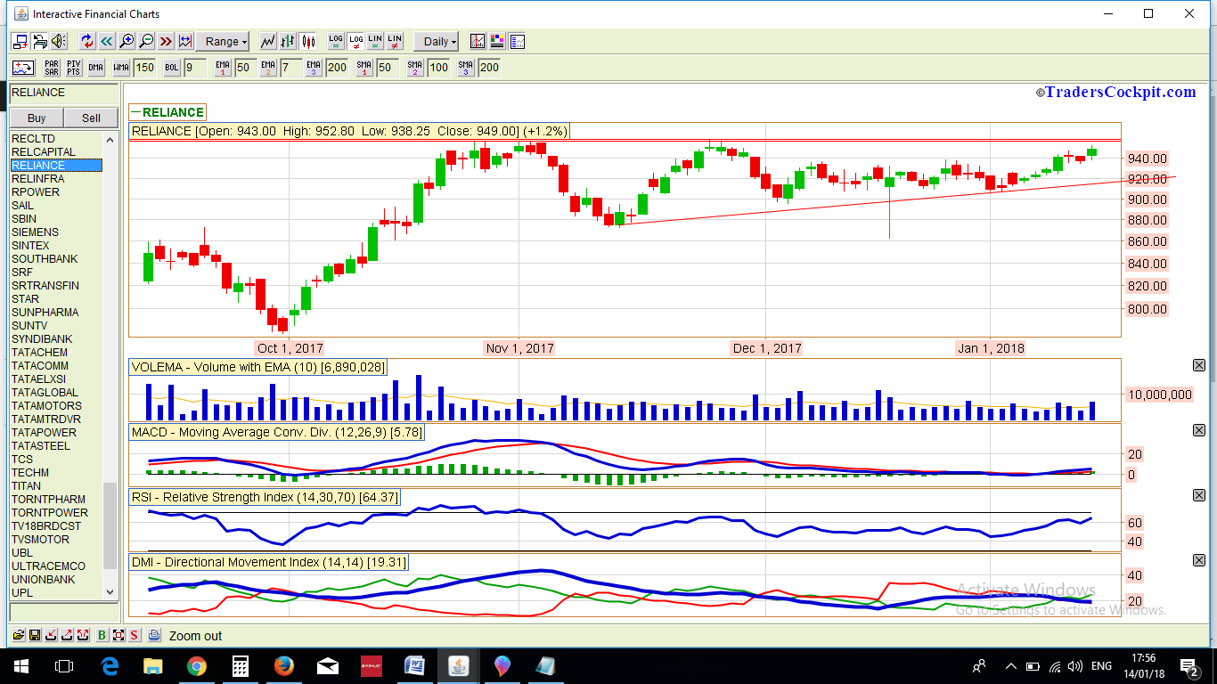Select TATAMOTORS in the symbol list
Screen dimensions: 1217x684
point(56,405)
